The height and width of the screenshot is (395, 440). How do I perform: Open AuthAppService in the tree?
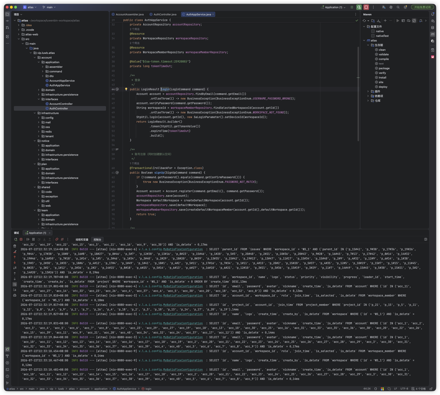coord(59,85)
